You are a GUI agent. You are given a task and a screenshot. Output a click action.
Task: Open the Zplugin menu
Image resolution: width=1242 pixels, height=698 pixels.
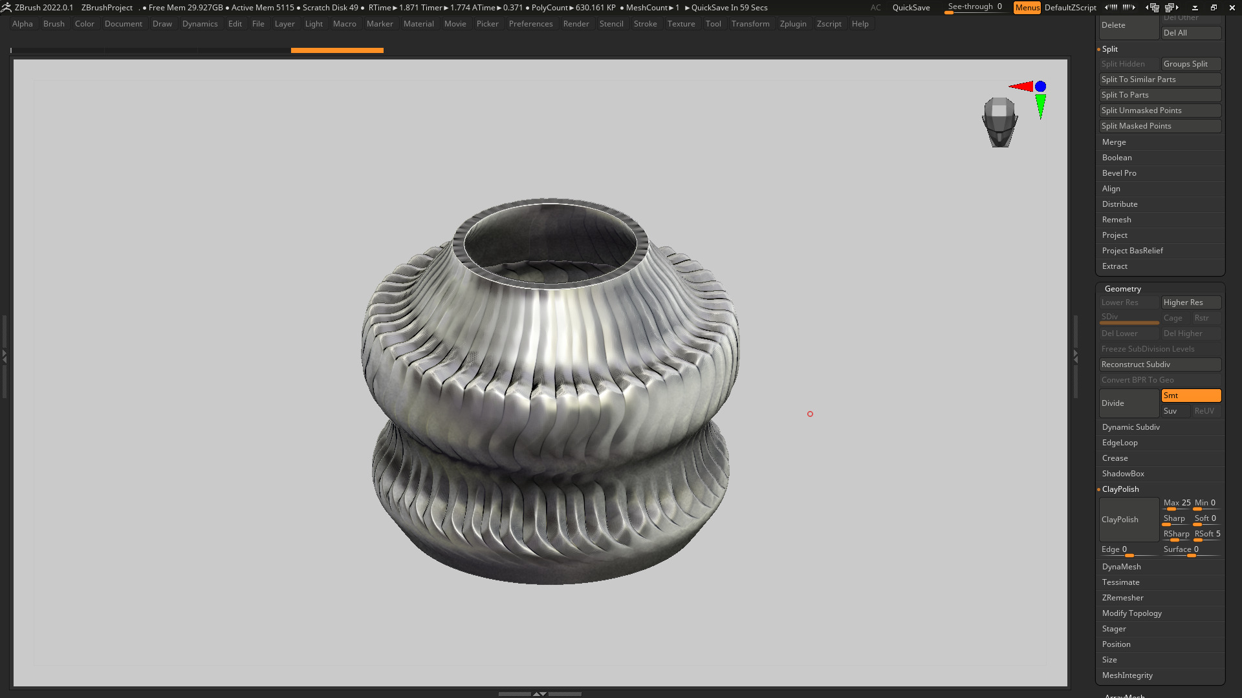(793, 24)
